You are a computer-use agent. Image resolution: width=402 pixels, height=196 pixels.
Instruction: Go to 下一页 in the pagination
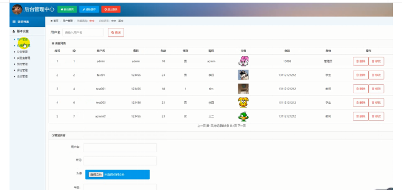coord(241,126)
